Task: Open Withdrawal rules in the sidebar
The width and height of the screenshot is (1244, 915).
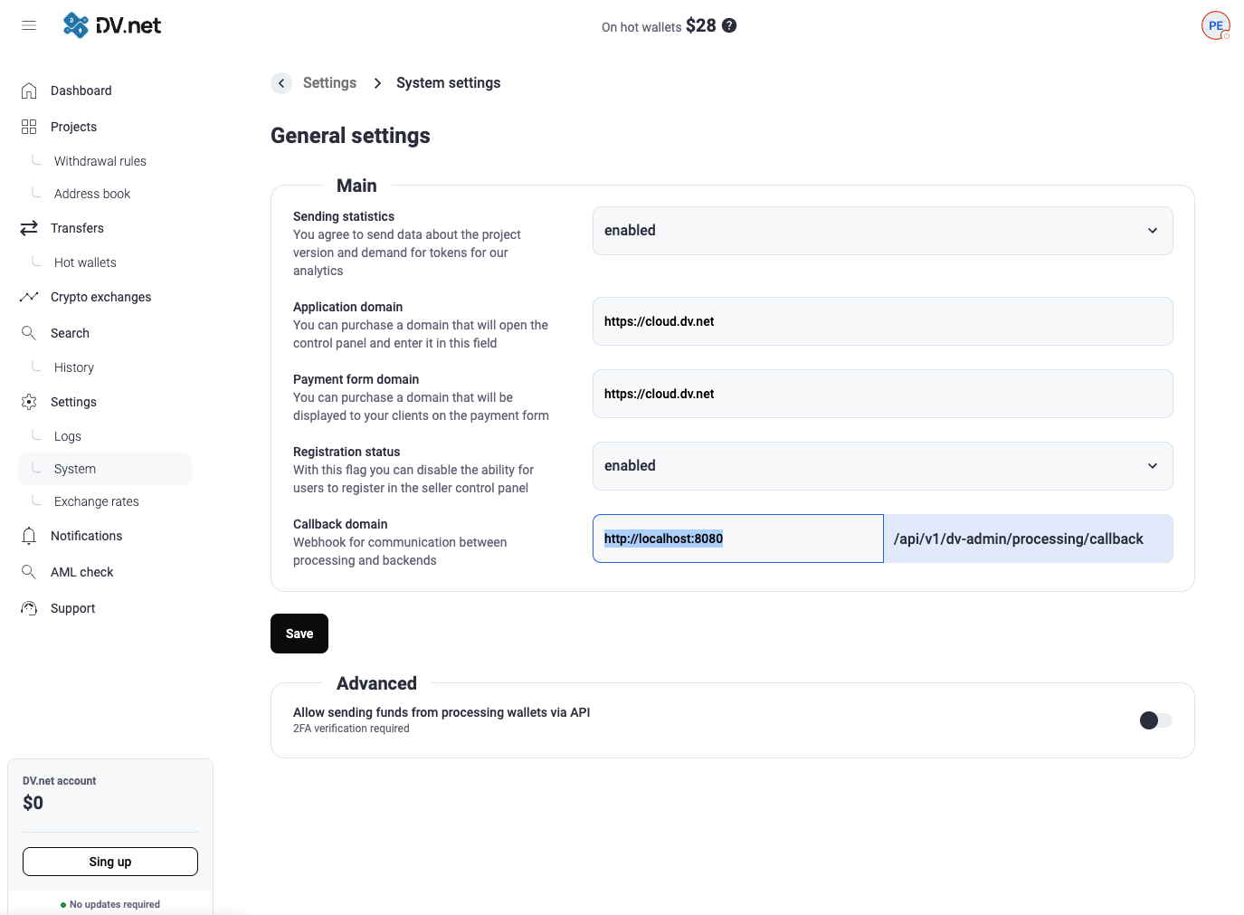Action: click(x=100, y=161)
